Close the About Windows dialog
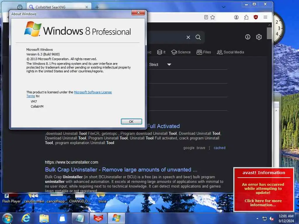Screen dimensions: 299x224 click(138, 13)
